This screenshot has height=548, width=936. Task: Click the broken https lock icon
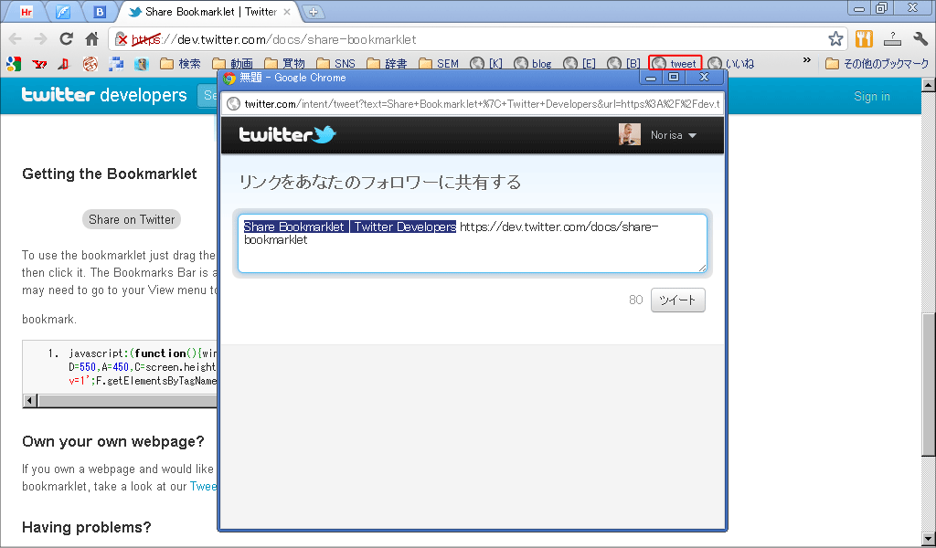tap(122, 39)
